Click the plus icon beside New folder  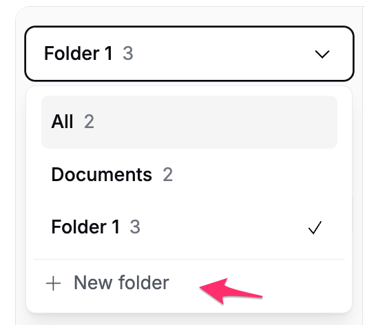[x=53, y=283]
